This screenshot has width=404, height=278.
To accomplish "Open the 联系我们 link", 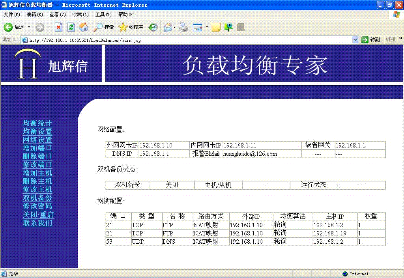I will [x=37, y=223].
